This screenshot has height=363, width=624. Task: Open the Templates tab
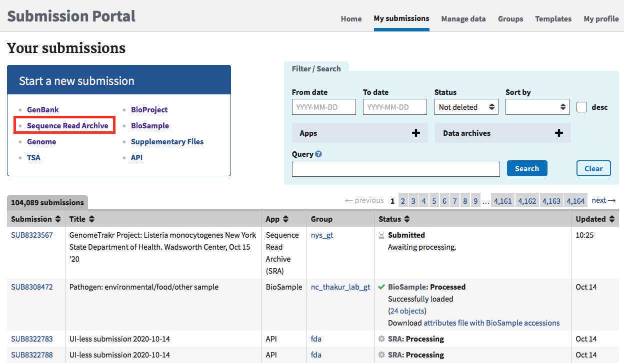(x=553, y=19)
